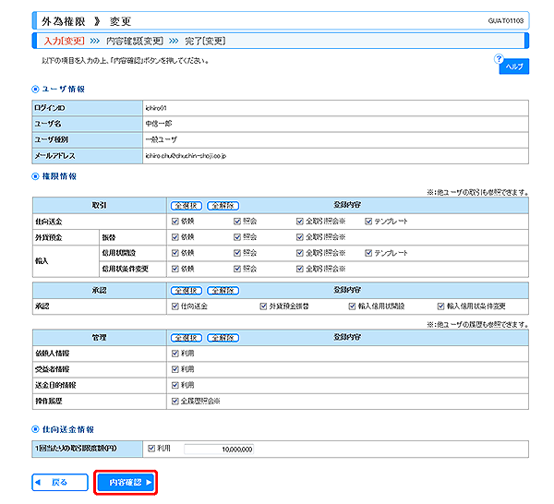Click the 内容確認[変更] step in breadcrumb

click(135, 41)
